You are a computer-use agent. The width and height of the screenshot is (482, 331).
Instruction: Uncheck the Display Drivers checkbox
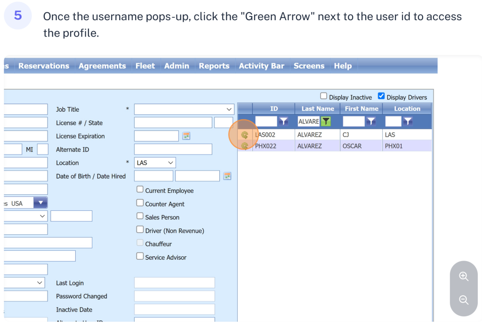tap(381, 96)
